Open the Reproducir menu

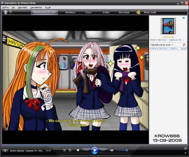pyautogui.click(x=23, y=8)
